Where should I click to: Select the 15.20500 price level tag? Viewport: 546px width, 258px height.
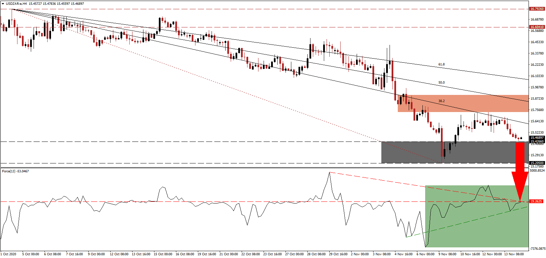click(537, 163)
